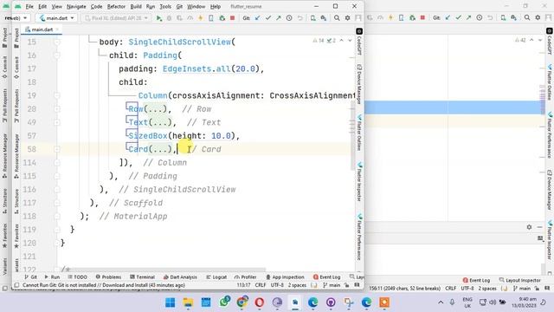This screenshot has height=312, width=554.
Task: Jump to next highlighted error arrow in editor
Action: pyautogui.click(x=350, y=41)
